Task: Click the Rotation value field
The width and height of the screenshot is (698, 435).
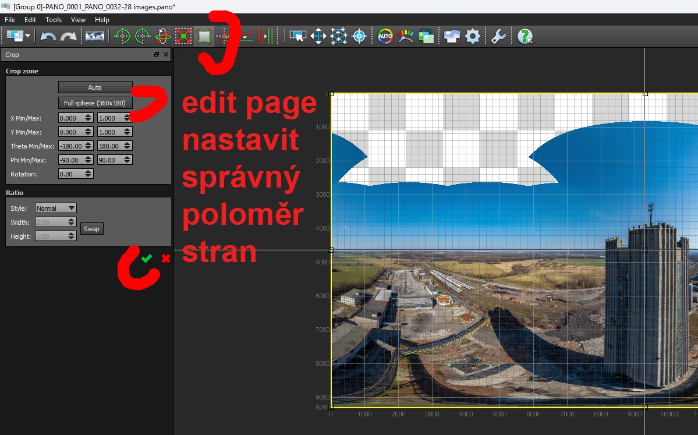Action: 71,174
